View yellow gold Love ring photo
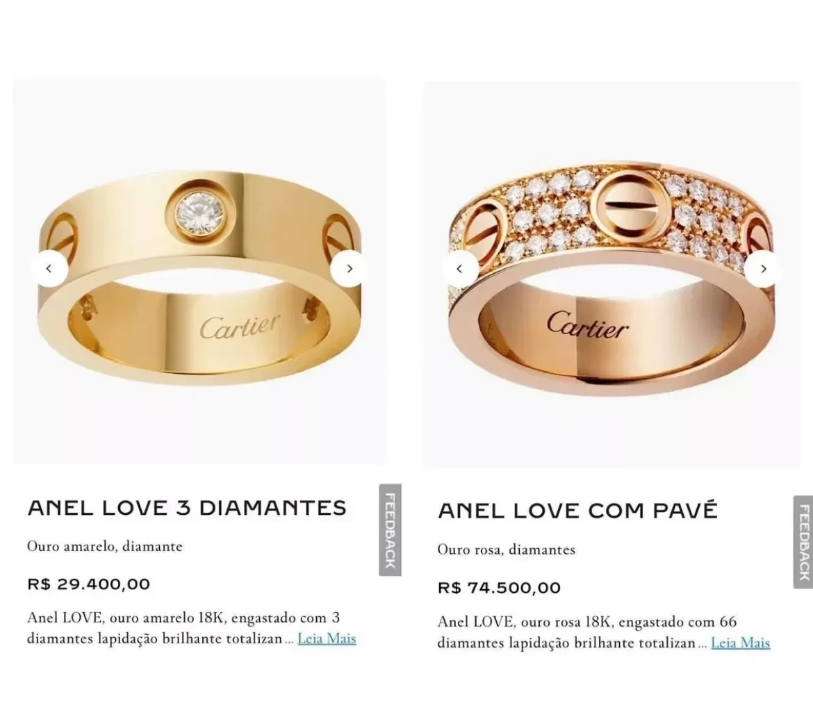Image resolution: width=813 pixels, height=724 pixels. pos(199,272)
